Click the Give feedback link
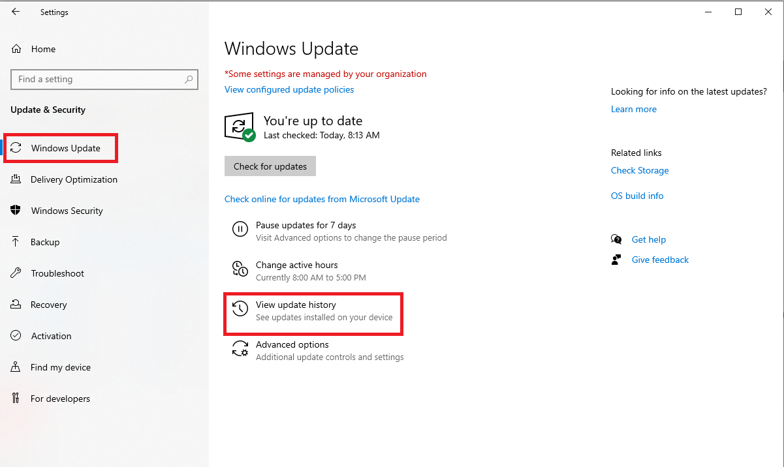Screen dimensions: 784x467 click(660, 260)
